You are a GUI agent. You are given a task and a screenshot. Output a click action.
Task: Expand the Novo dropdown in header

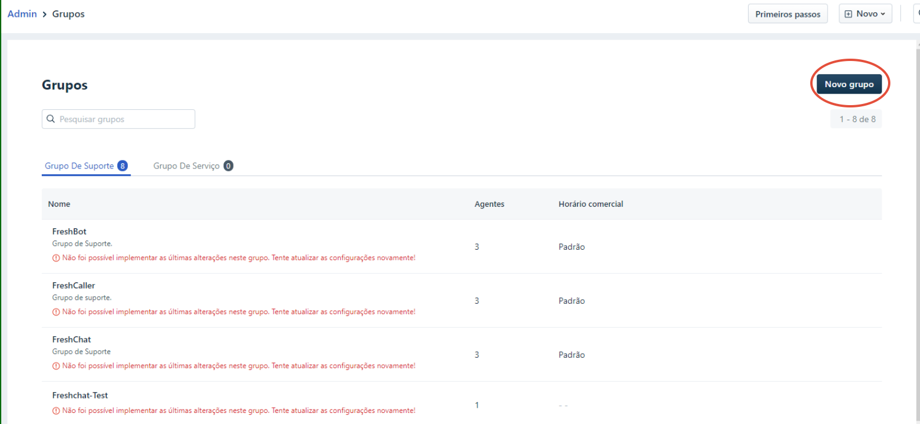pyautogui.click(x=865, y=14)
